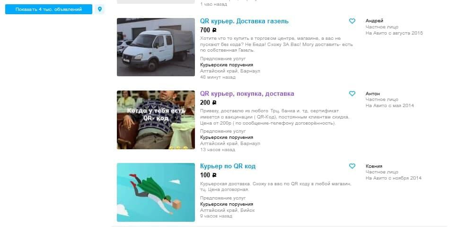Open the "QR курьер, покупка, доставка" listing title
Viewport: 458px width, 227px height.
coord(247,94)
